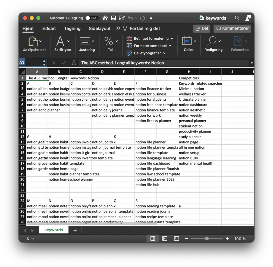
Task: Open the keywords file name dropdown
Action: point(229,18)
